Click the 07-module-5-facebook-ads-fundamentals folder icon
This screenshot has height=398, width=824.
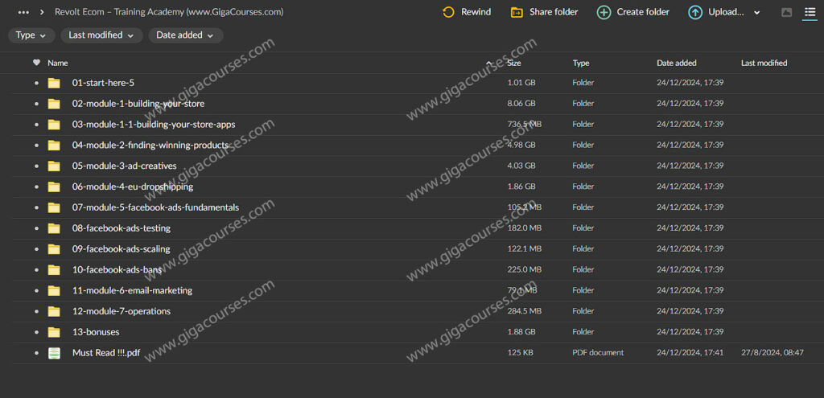54,207
